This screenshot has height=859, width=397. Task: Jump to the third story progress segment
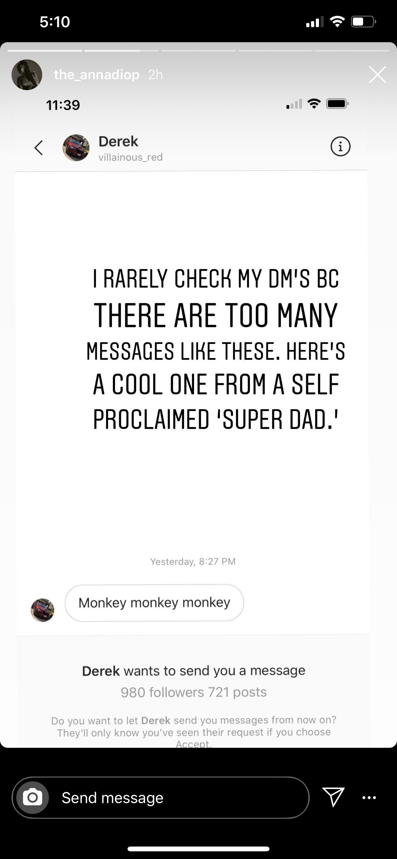click(198, 51)
